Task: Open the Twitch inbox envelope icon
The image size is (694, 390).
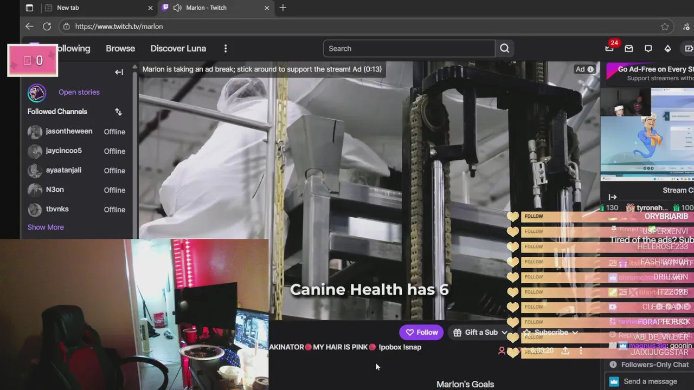Action: (x=629, y=48)
